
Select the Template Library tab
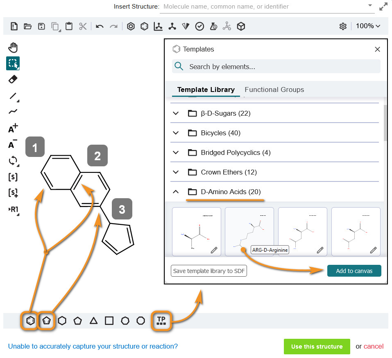point(206,89)
